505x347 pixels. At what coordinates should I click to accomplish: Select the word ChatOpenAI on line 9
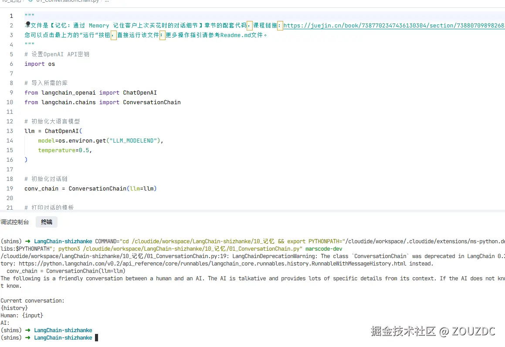point(139,92)
